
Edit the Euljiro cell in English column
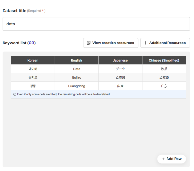77,78
